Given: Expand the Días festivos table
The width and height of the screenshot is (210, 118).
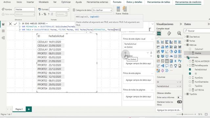Looking at the screenshot, I should pyautogui.click(x=185, y=37).
